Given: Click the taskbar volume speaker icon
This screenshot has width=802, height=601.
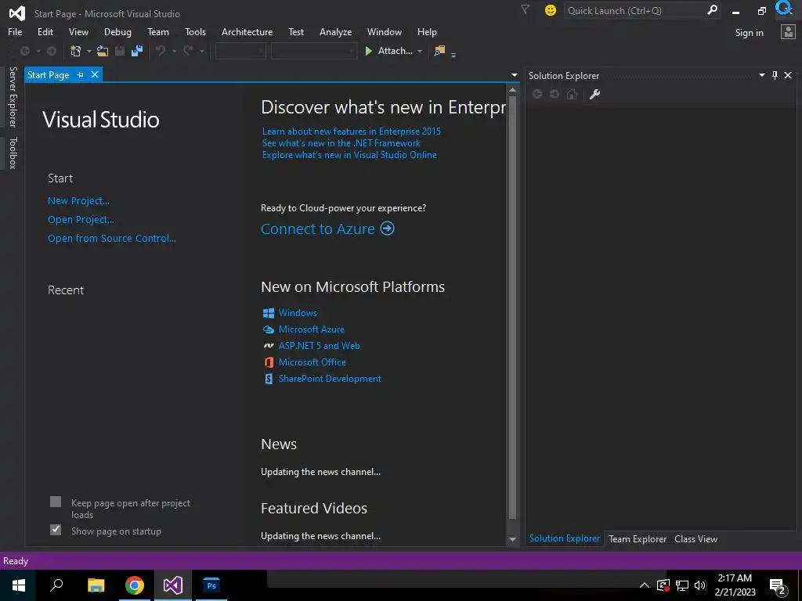Looking at the screenshot, I should click(700, 585).
